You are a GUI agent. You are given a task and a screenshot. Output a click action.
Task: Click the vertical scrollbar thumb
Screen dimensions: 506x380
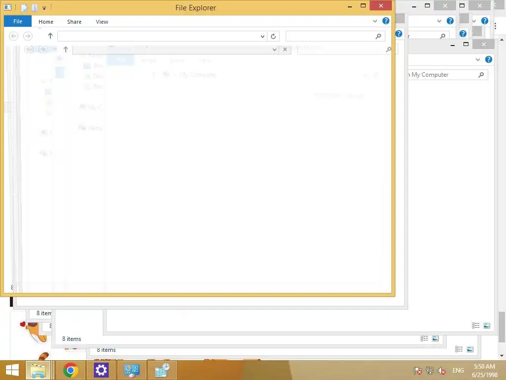pyautogui.click(x=502, y=327)
